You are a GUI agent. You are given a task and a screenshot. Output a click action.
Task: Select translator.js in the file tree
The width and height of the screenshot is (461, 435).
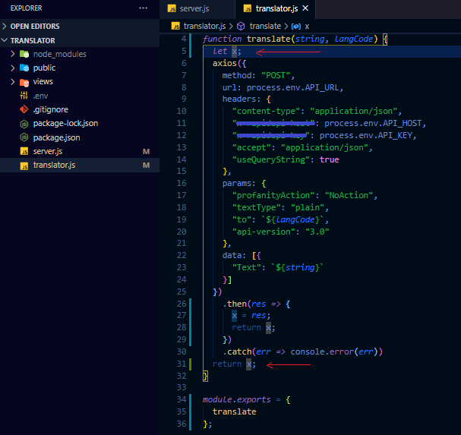54,165
